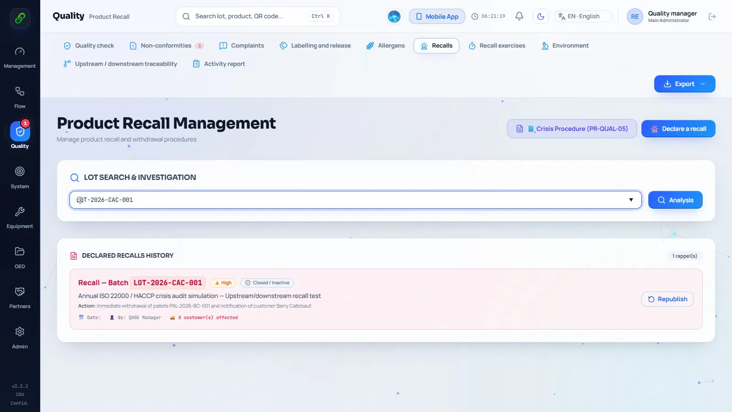The width and height of the screenshot is (732, 412).
Task: Open the Partners handshake sidebar icon
Action: (20, 292)
